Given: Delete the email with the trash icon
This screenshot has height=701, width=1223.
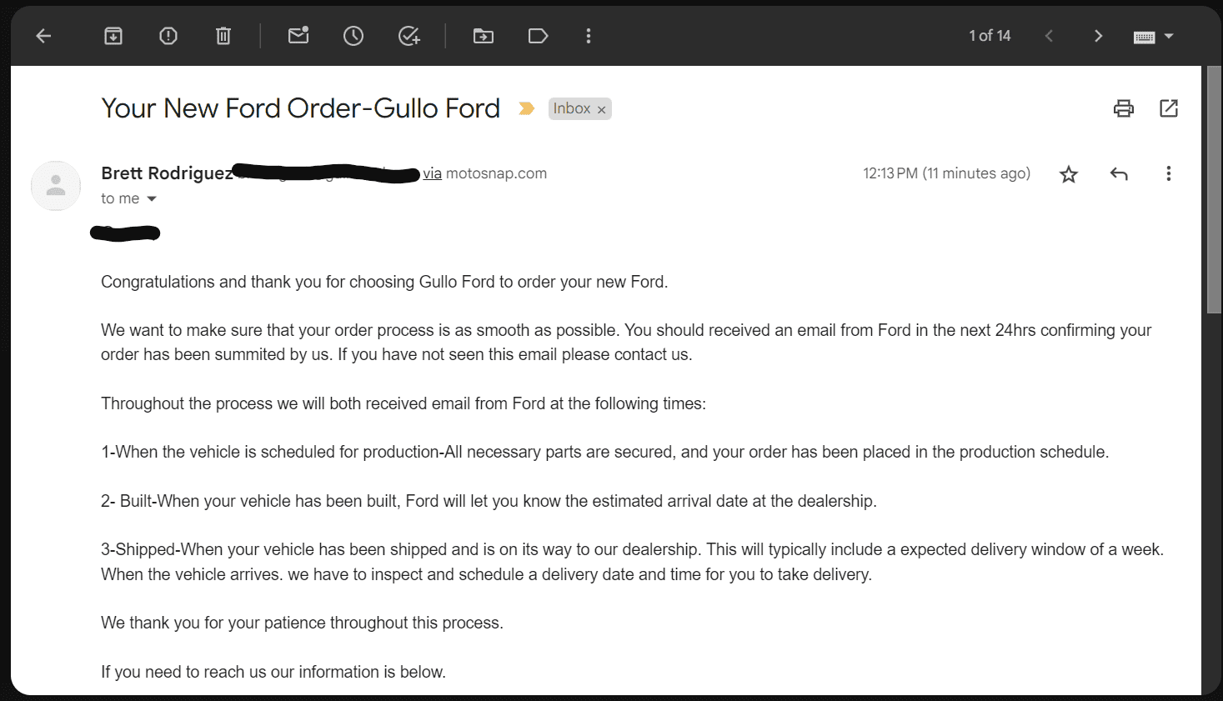Looking at the screenshot, I should [x=223, y=36].
